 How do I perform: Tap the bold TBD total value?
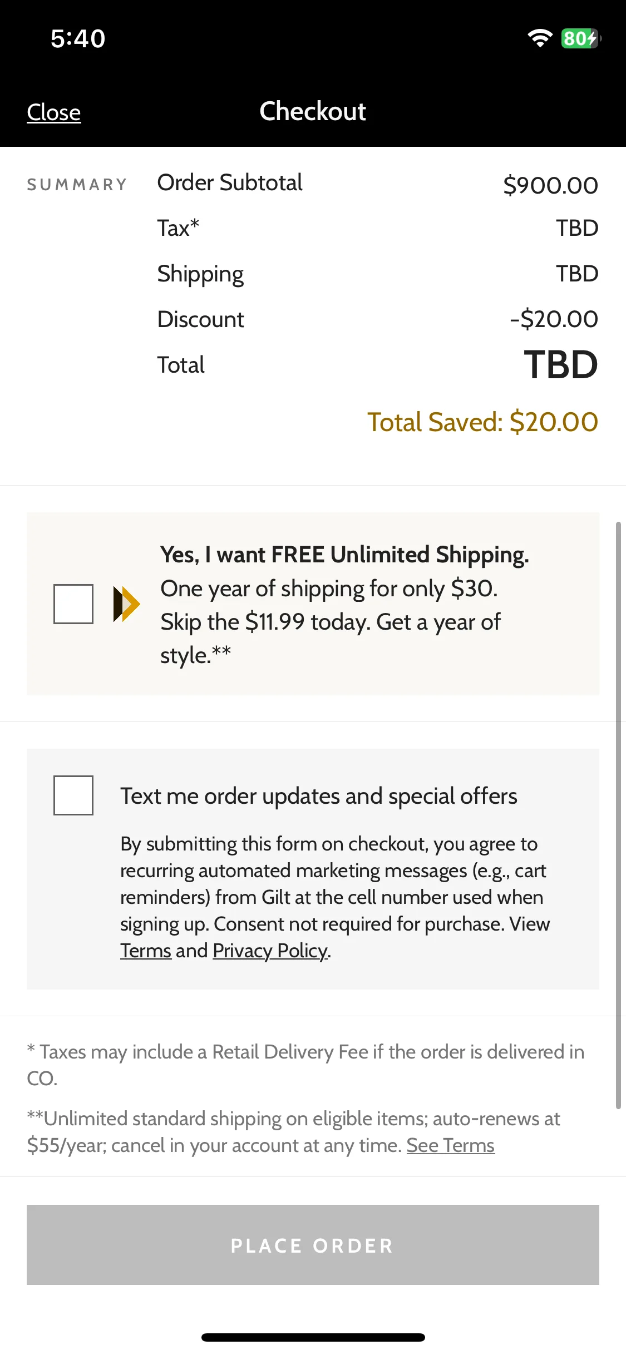point(561,365)
